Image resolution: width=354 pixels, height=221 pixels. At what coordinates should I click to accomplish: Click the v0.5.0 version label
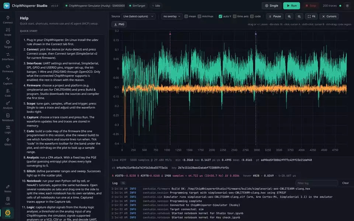tap(55, 6)
